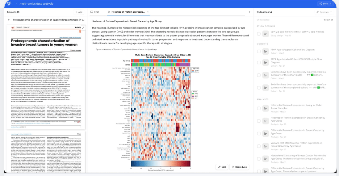Check the Heatmap of Protein Expression outcome

pyautogui.click(x=259, y=121)
